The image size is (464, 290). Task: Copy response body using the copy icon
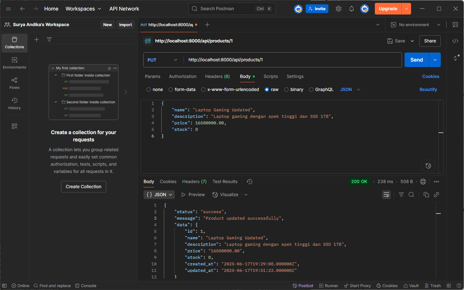pos(426,195)
